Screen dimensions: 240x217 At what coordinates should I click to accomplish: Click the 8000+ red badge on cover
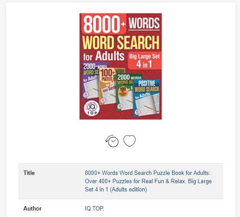click(104, 24)
